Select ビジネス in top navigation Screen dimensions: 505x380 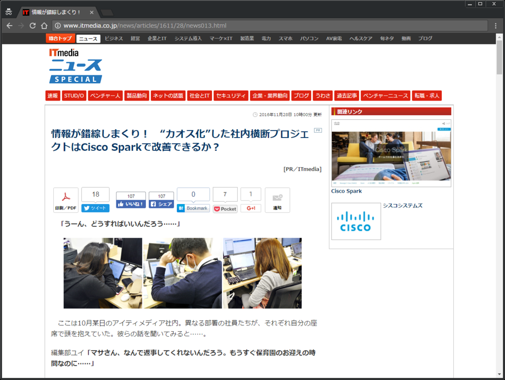114,38
